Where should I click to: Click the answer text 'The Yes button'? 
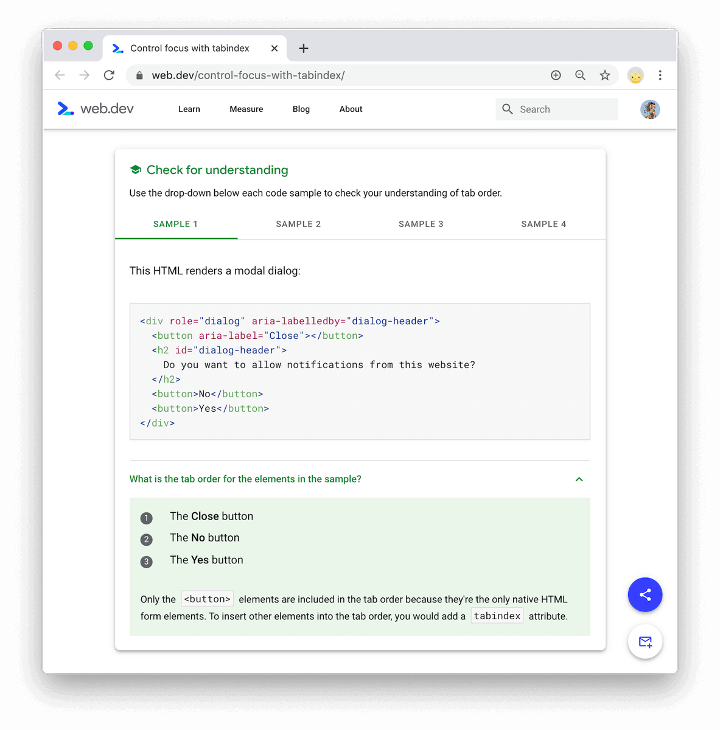206,560
